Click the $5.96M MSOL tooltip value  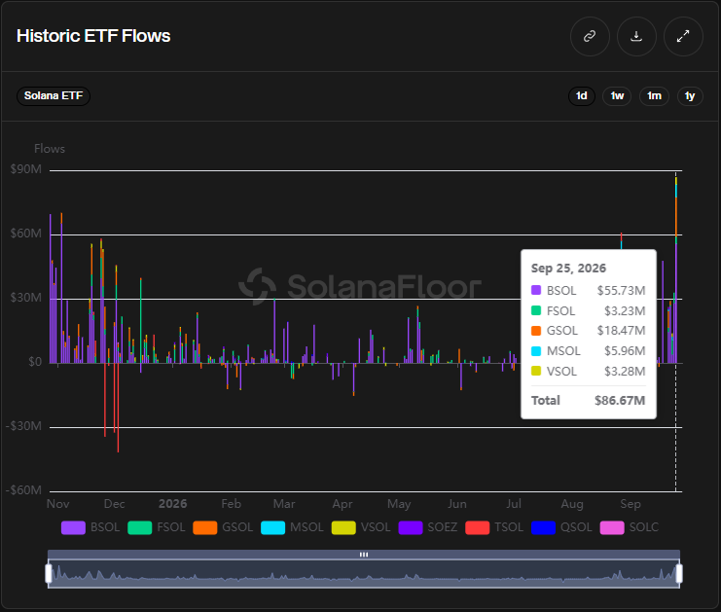point(625,351)
